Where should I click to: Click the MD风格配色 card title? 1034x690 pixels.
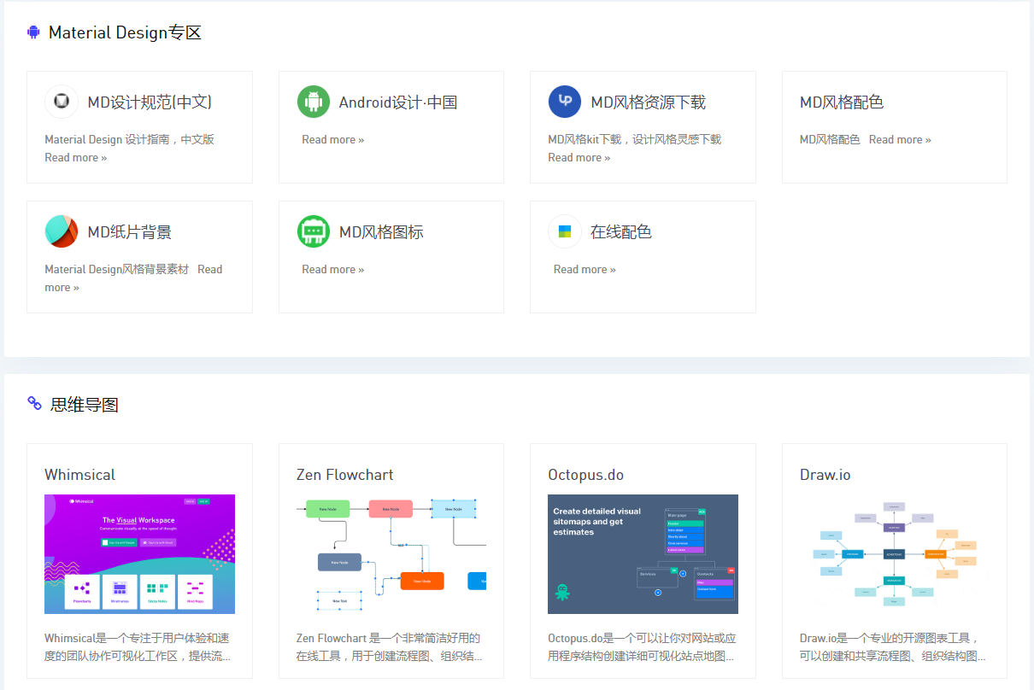click(x=841, y=102)
